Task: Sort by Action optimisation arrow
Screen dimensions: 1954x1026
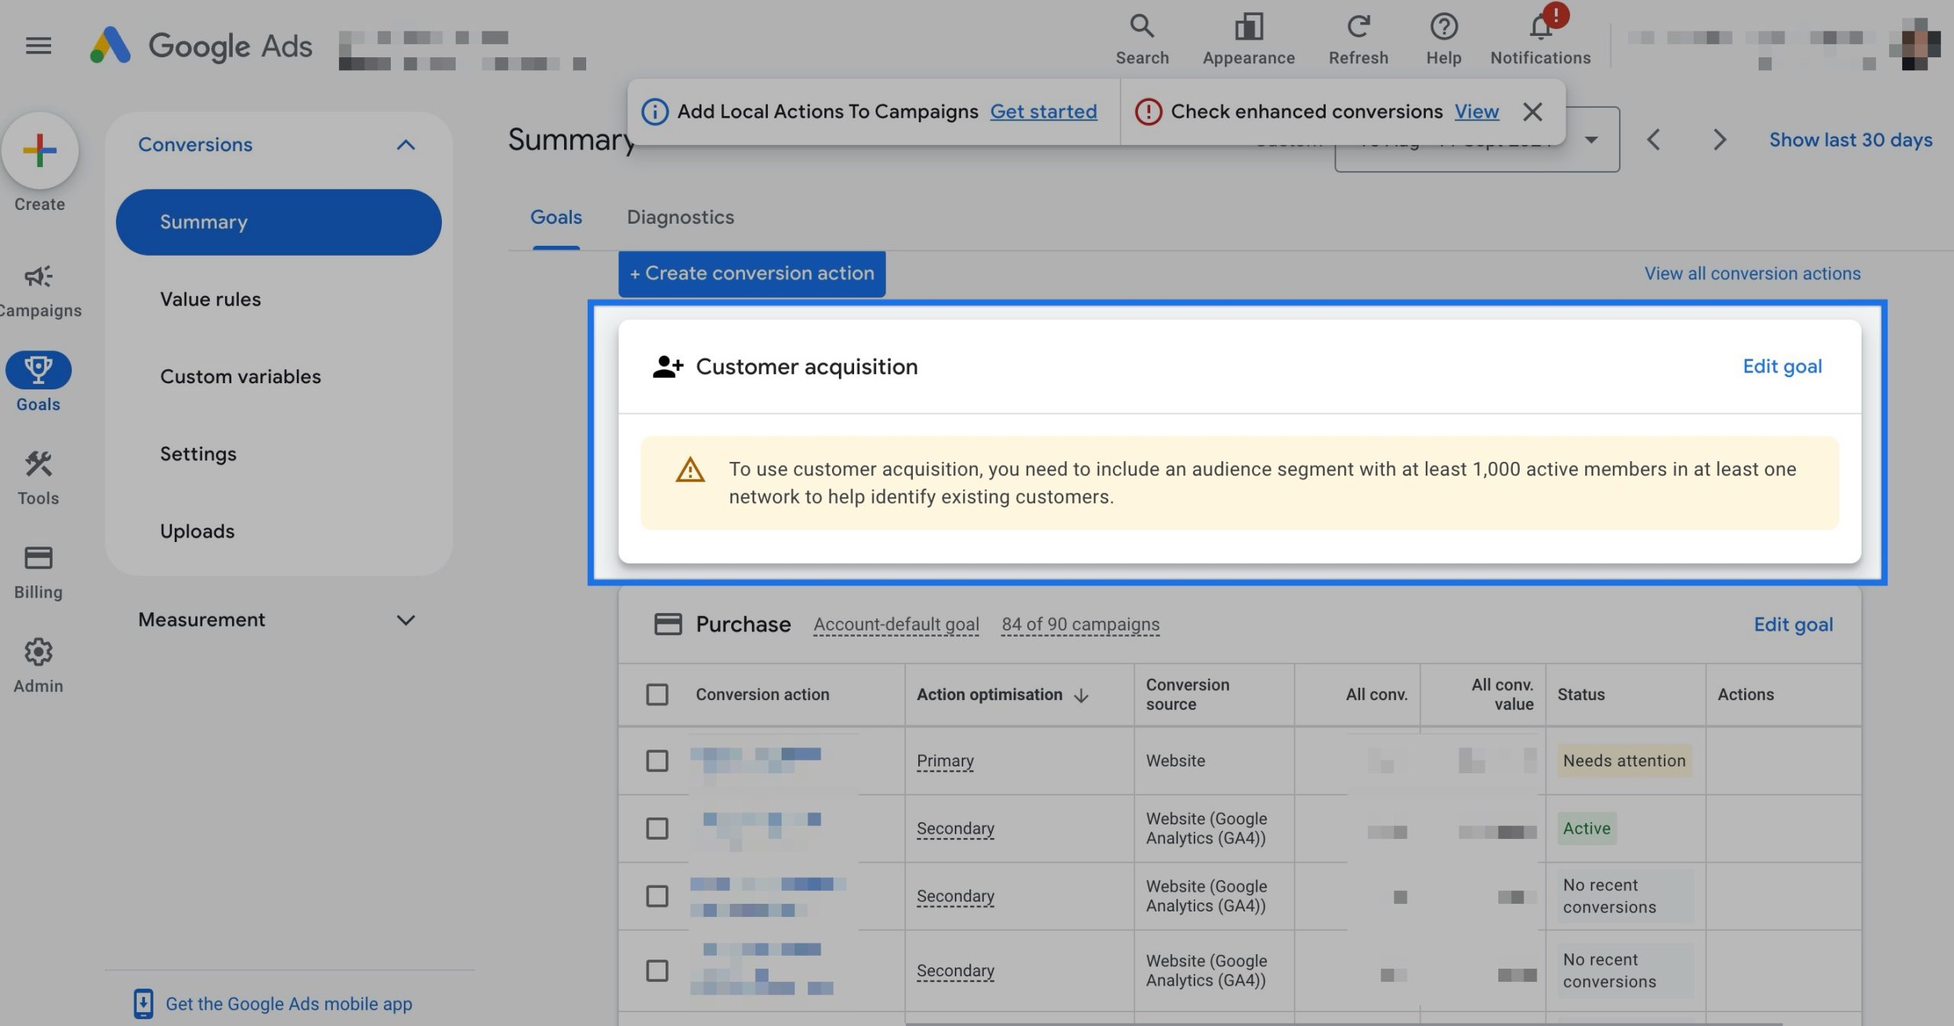Action: click(x=1081, y=695)
